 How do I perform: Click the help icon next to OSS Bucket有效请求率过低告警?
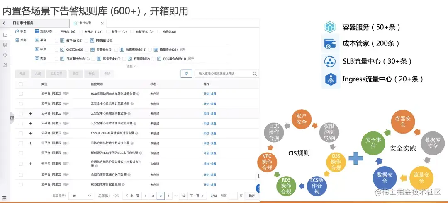tap(137, 133)
